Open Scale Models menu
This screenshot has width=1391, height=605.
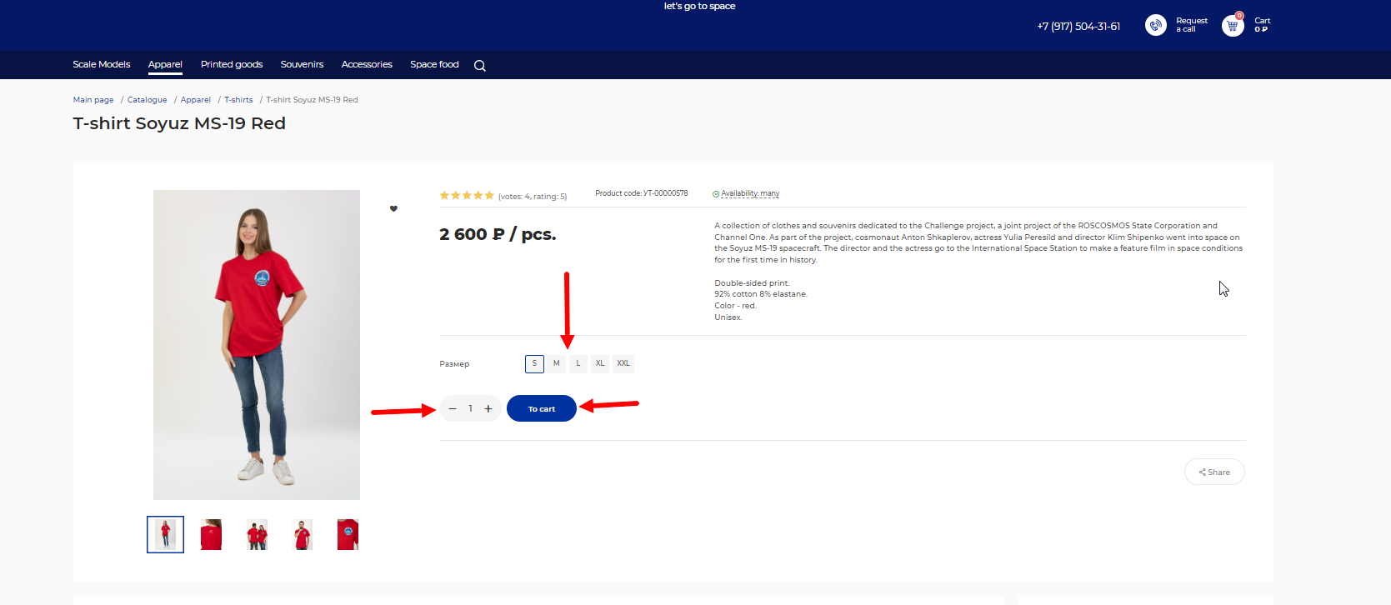tap(102, 64)
